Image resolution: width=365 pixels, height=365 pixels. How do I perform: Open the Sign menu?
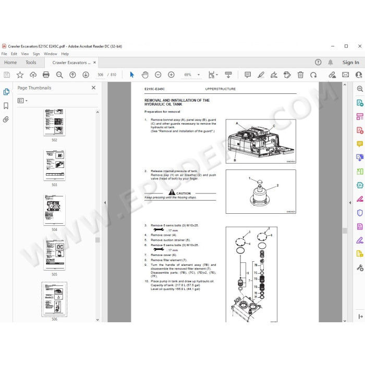tap(36, 54)
